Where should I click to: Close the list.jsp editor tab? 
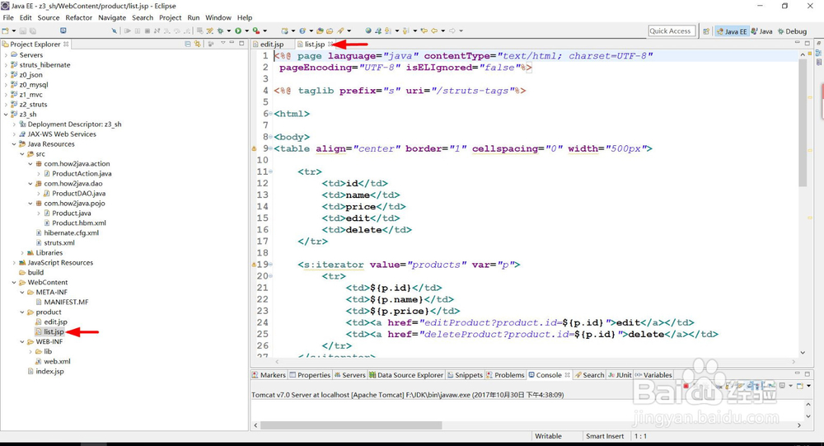330,45
